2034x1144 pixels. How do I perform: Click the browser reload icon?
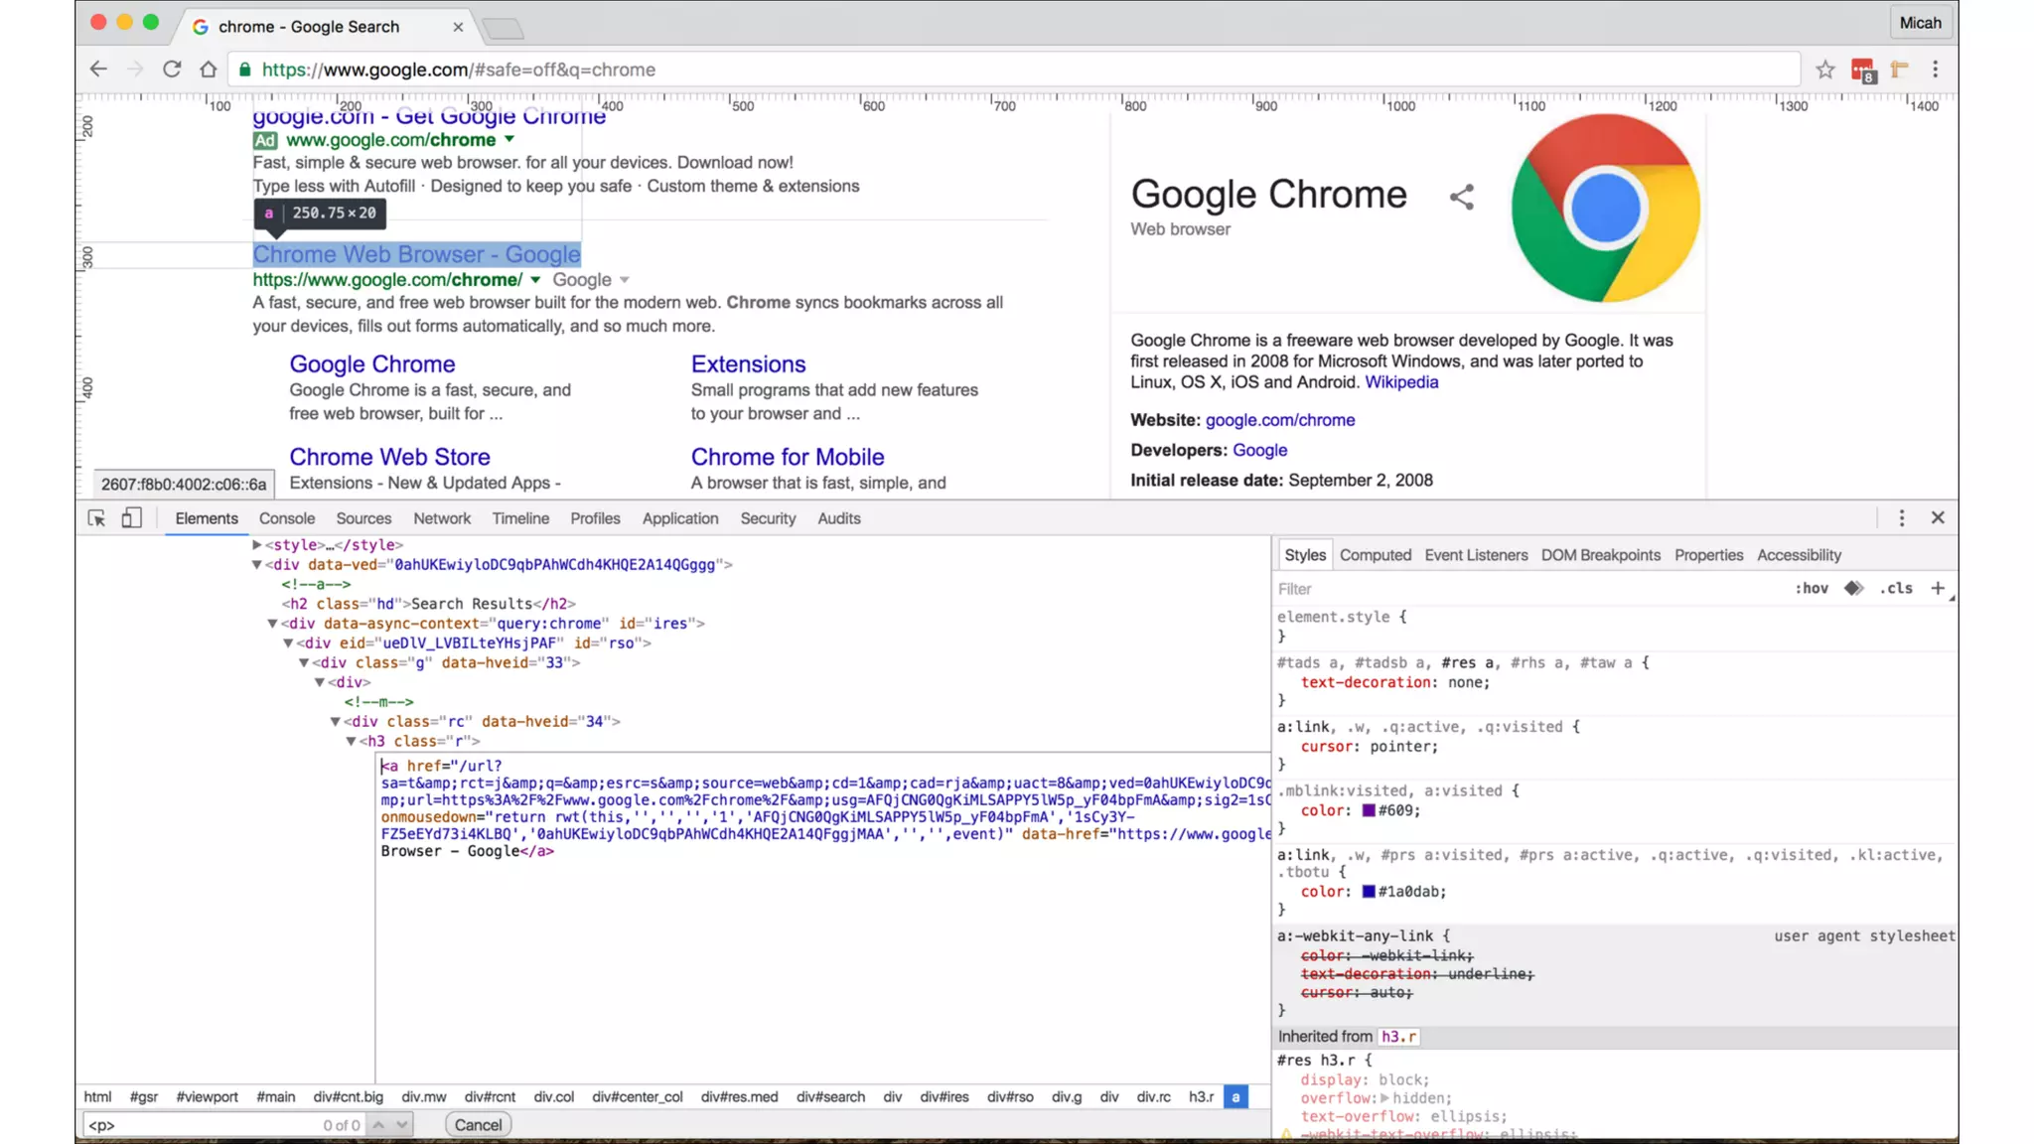[x=172, y=70]
